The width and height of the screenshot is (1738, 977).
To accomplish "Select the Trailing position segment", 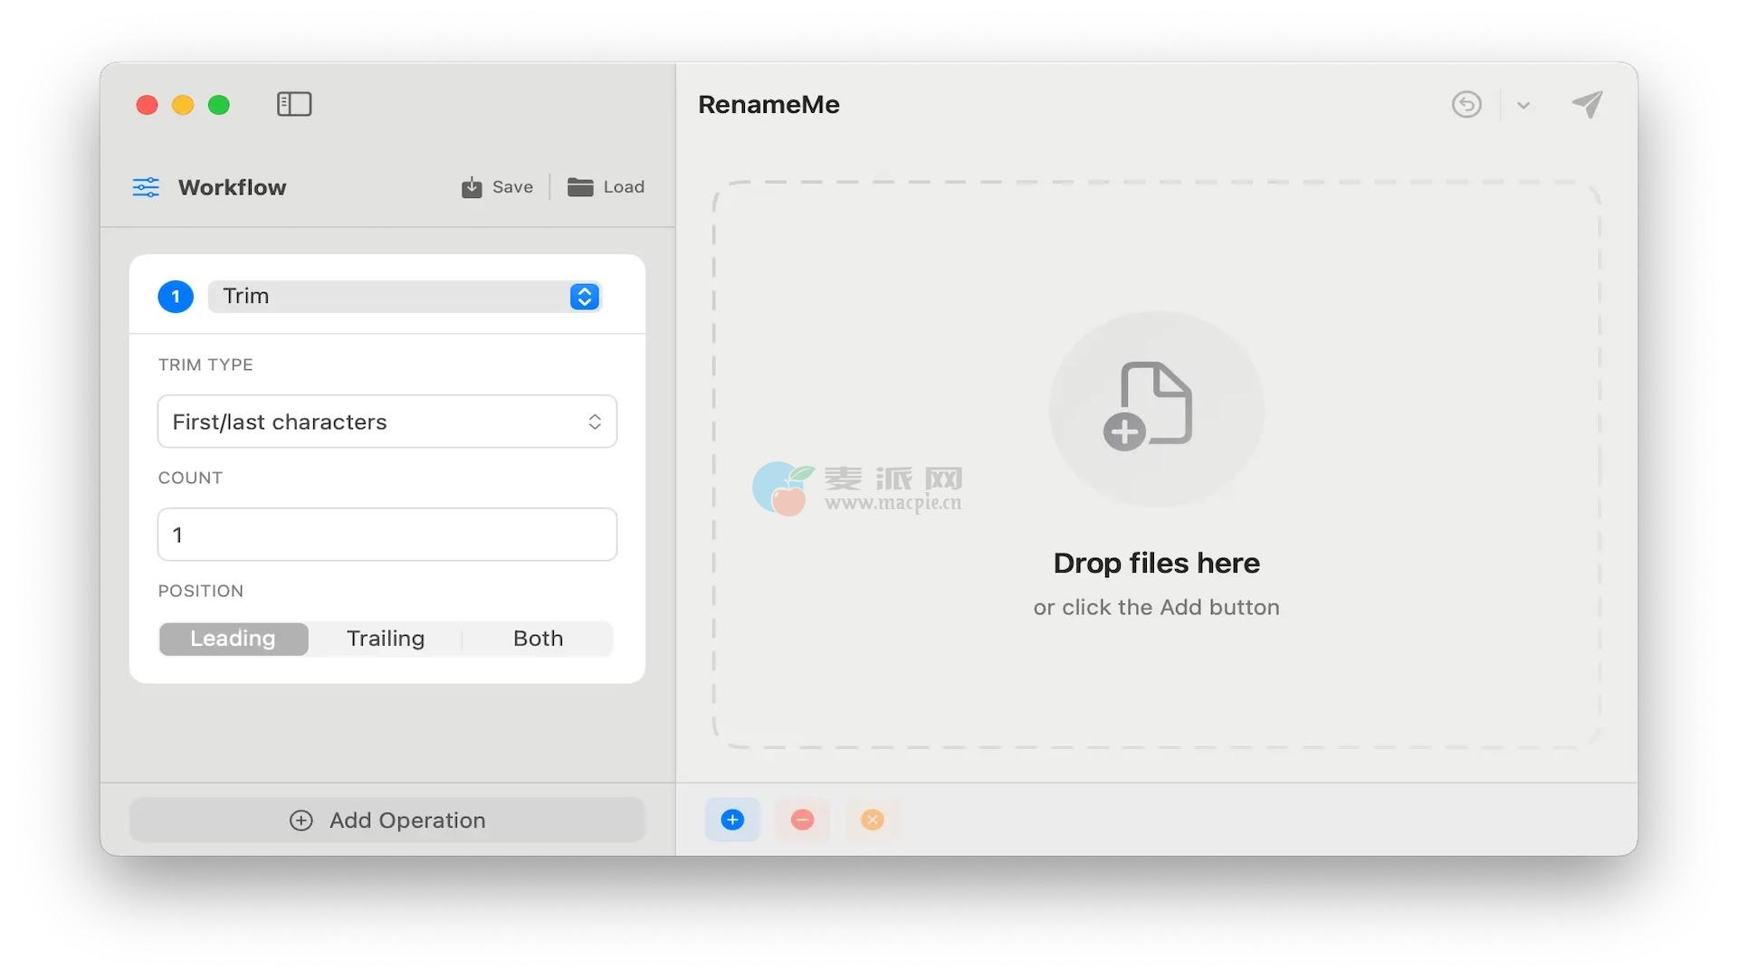I will pyautogui.click(x=386, y=639).
